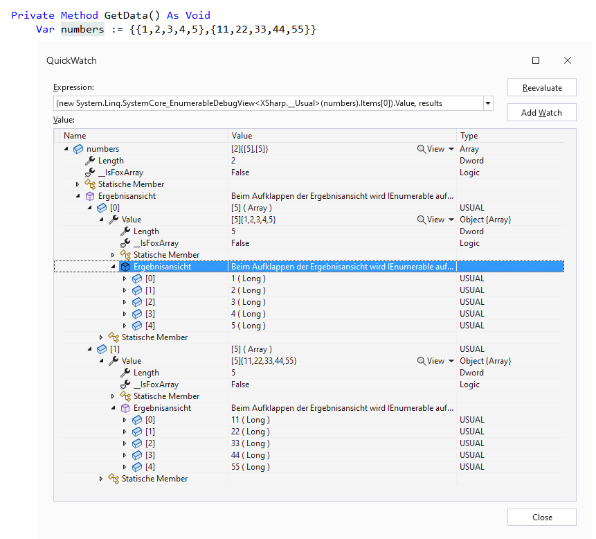This screenshot has width=596, height=539.
Task: Click magnifier View icon in [5]{1,2,3,4,5} row
Action: click(421, 220)
